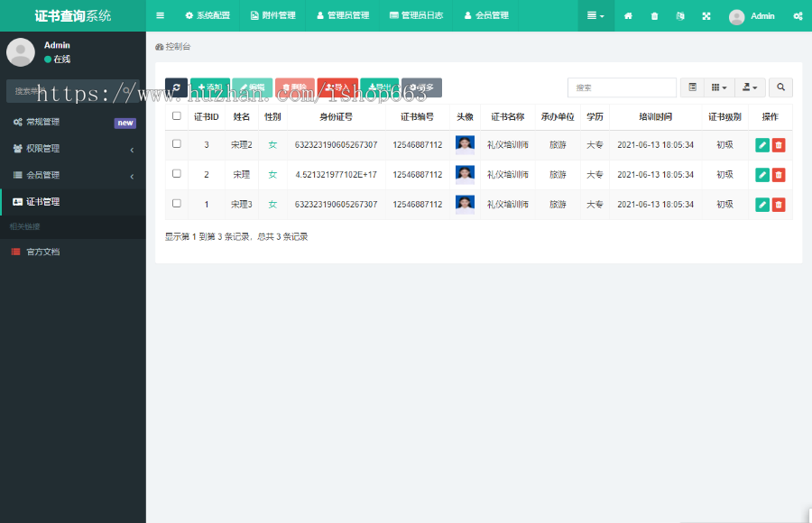Open settings gears icon at top right
The image size is (812, 523).
(798, 16)
